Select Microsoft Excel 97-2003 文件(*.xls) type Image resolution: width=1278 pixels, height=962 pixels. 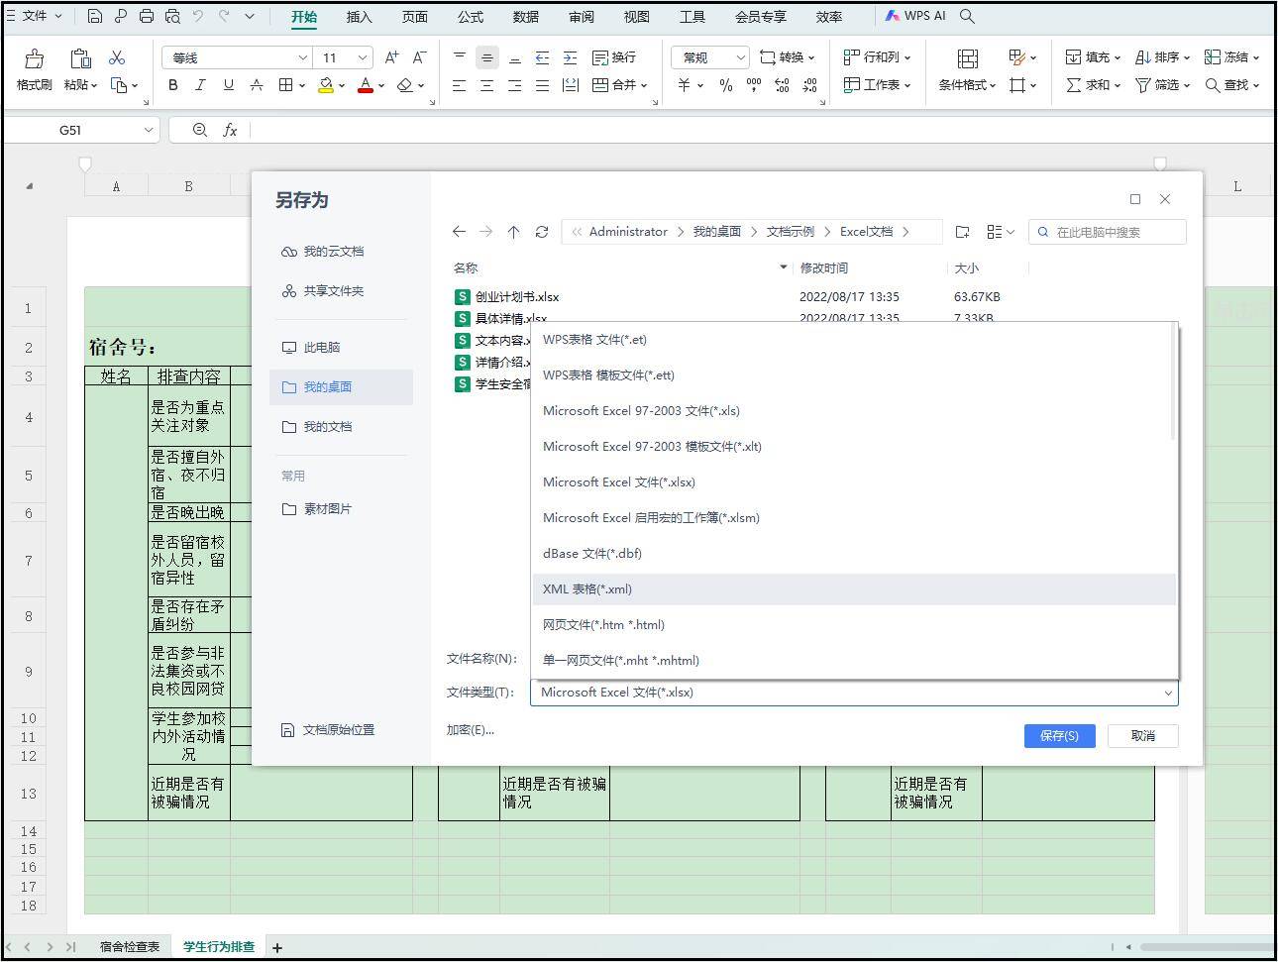853,411
